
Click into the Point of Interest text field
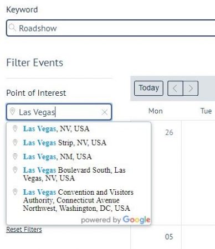click(x=59, y=112)
